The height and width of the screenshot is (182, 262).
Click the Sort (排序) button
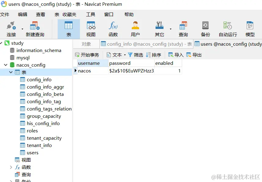153,55
